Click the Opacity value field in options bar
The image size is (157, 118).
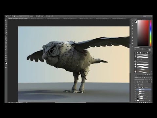(x=34, y=16)
